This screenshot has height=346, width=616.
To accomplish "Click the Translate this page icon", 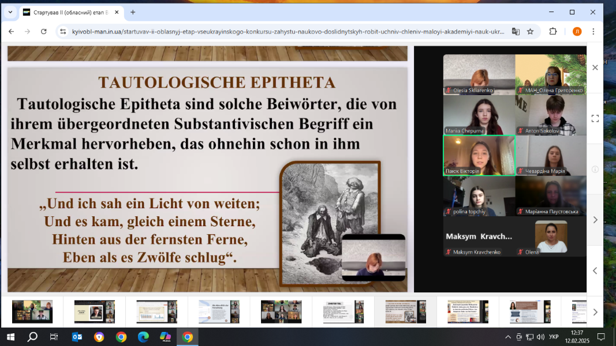I will tap(516, 32).
